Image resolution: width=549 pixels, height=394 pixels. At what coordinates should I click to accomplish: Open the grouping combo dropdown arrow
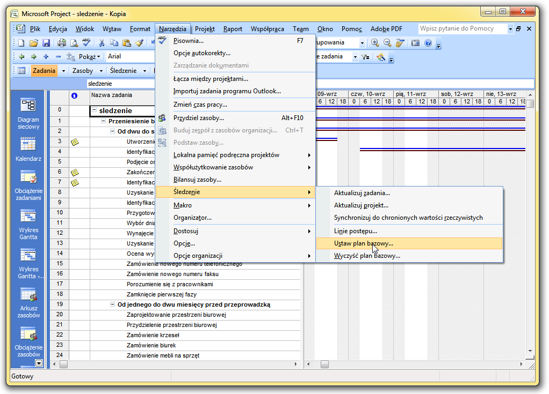(362, 43)
